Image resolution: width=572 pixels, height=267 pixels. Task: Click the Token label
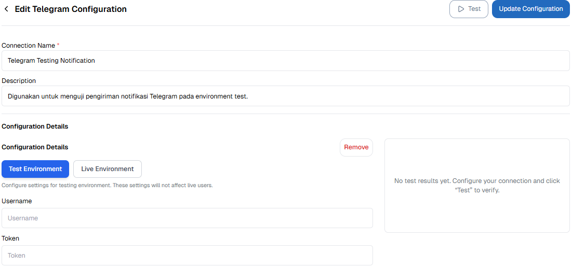tap(10, 238)
